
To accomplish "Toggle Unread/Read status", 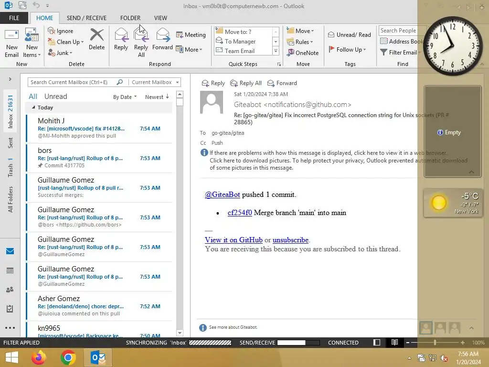I will click(349, 34).
